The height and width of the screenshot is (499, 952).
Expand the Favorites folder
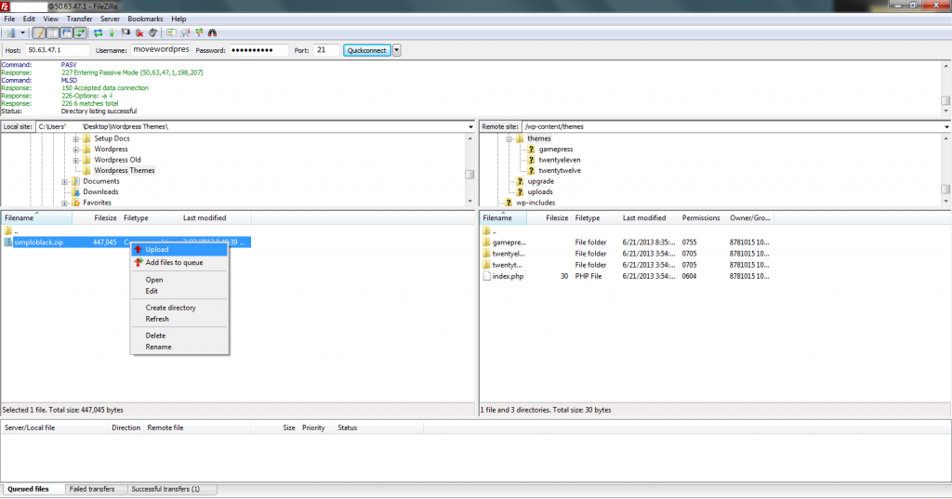[64, 204]
